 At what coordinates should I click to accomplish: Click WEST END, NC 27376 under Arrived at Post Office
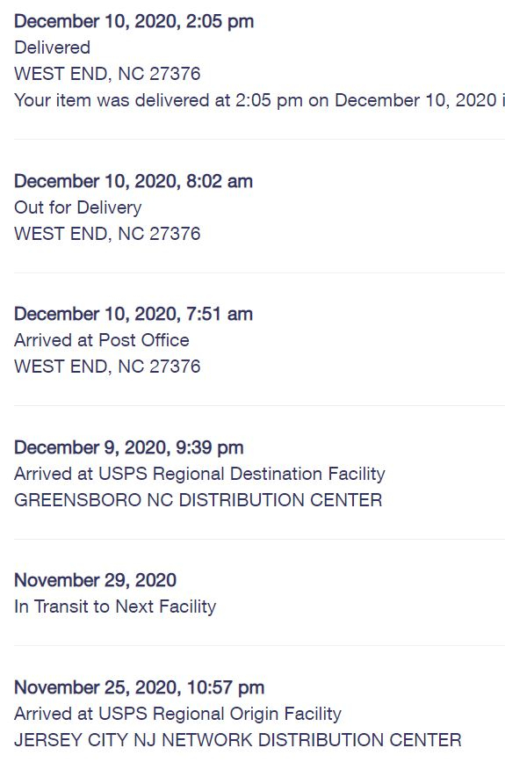pos(107,367)
